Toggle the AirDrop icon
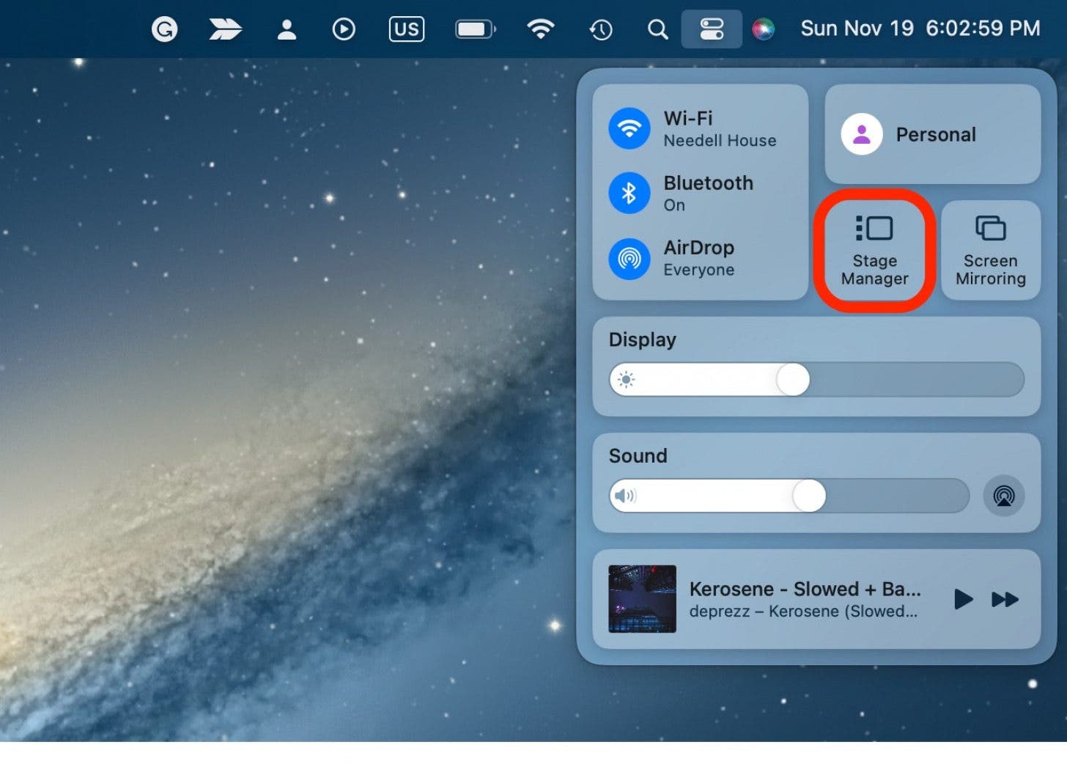 coord(629,258)
